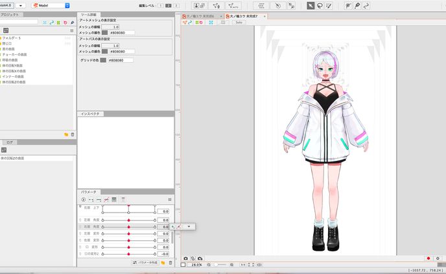Expand the floating key popup arrow

189,226
